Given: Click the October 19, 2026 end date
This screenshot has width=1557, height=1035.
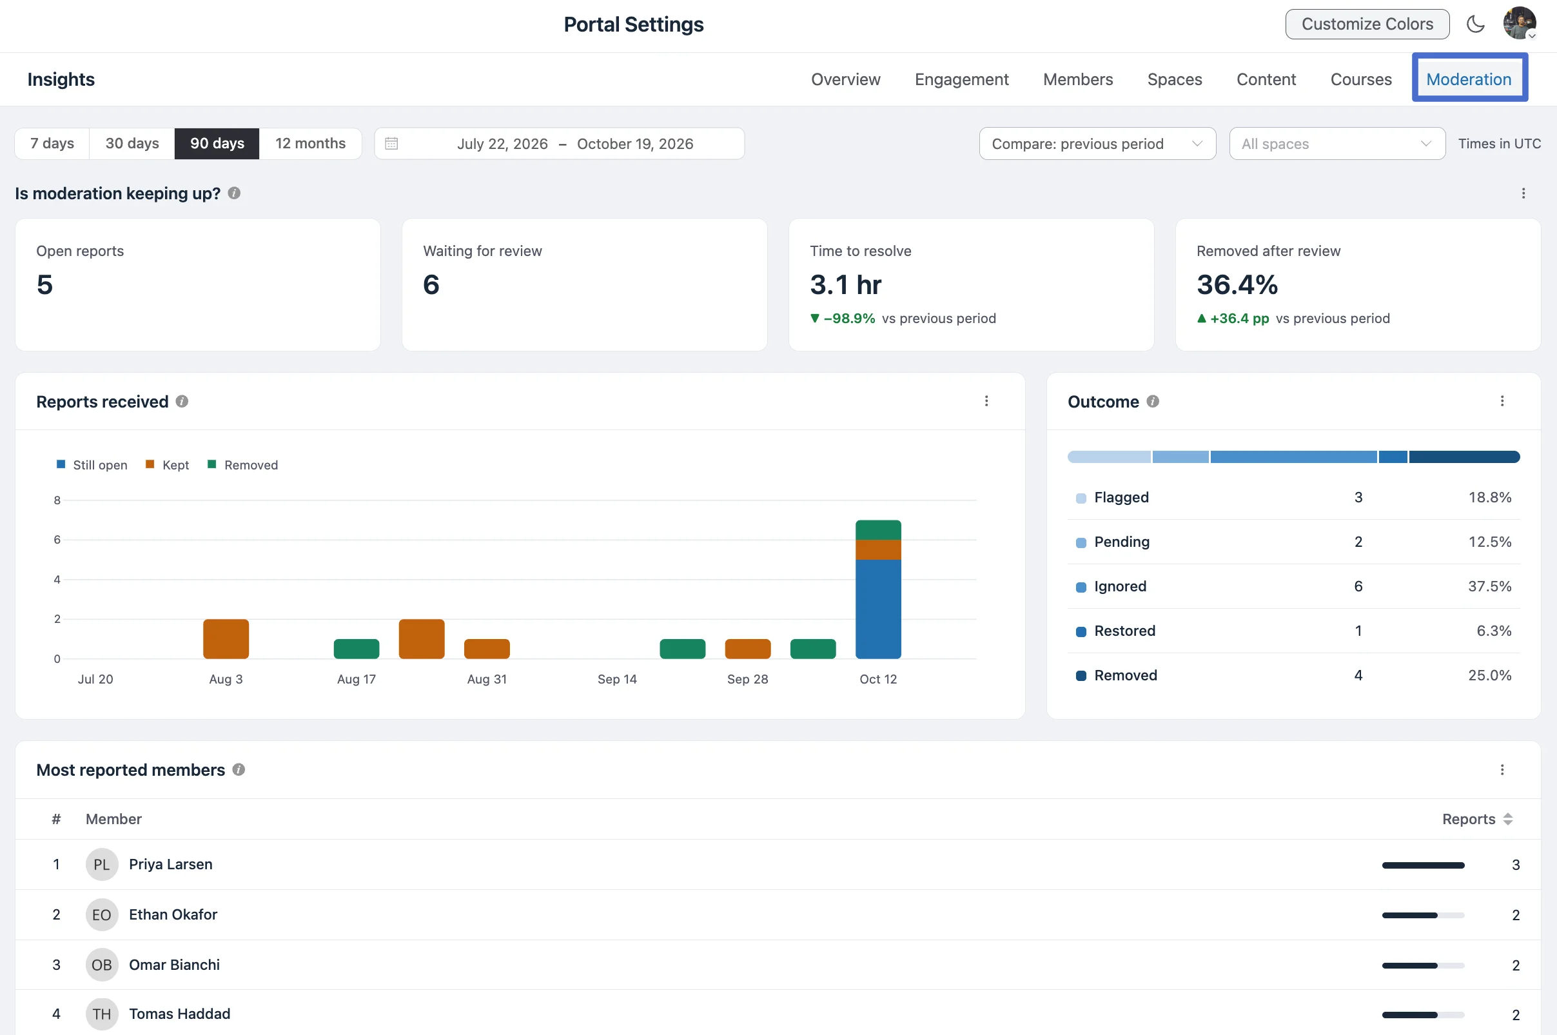Looking at the screenshot, I should [635, 143].
